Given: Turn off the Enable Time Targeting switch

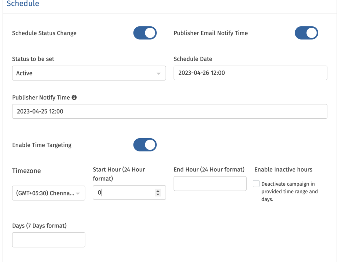Looking at the screenshot, I should click(x=145, y=145).
